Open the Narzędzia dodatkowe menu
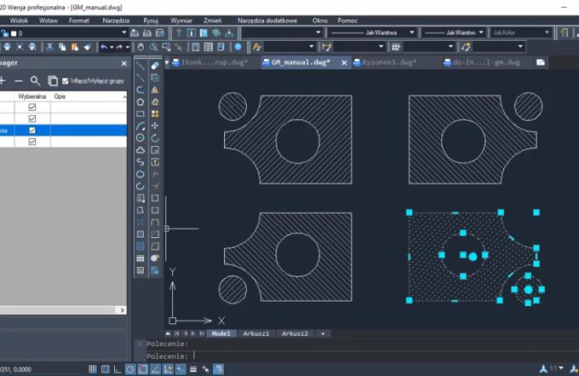Viewport: 579px width, 376px height. pyautogui.click(x=267, y=20)
